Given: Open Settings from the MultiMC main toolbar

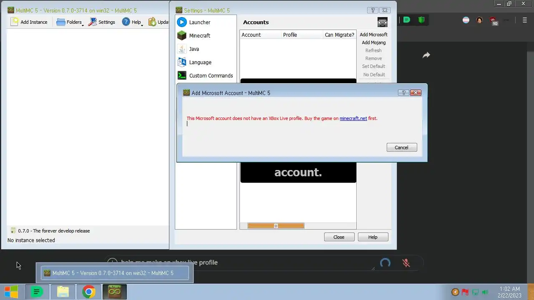Looking at the screenshot, I should pos(101,22).
